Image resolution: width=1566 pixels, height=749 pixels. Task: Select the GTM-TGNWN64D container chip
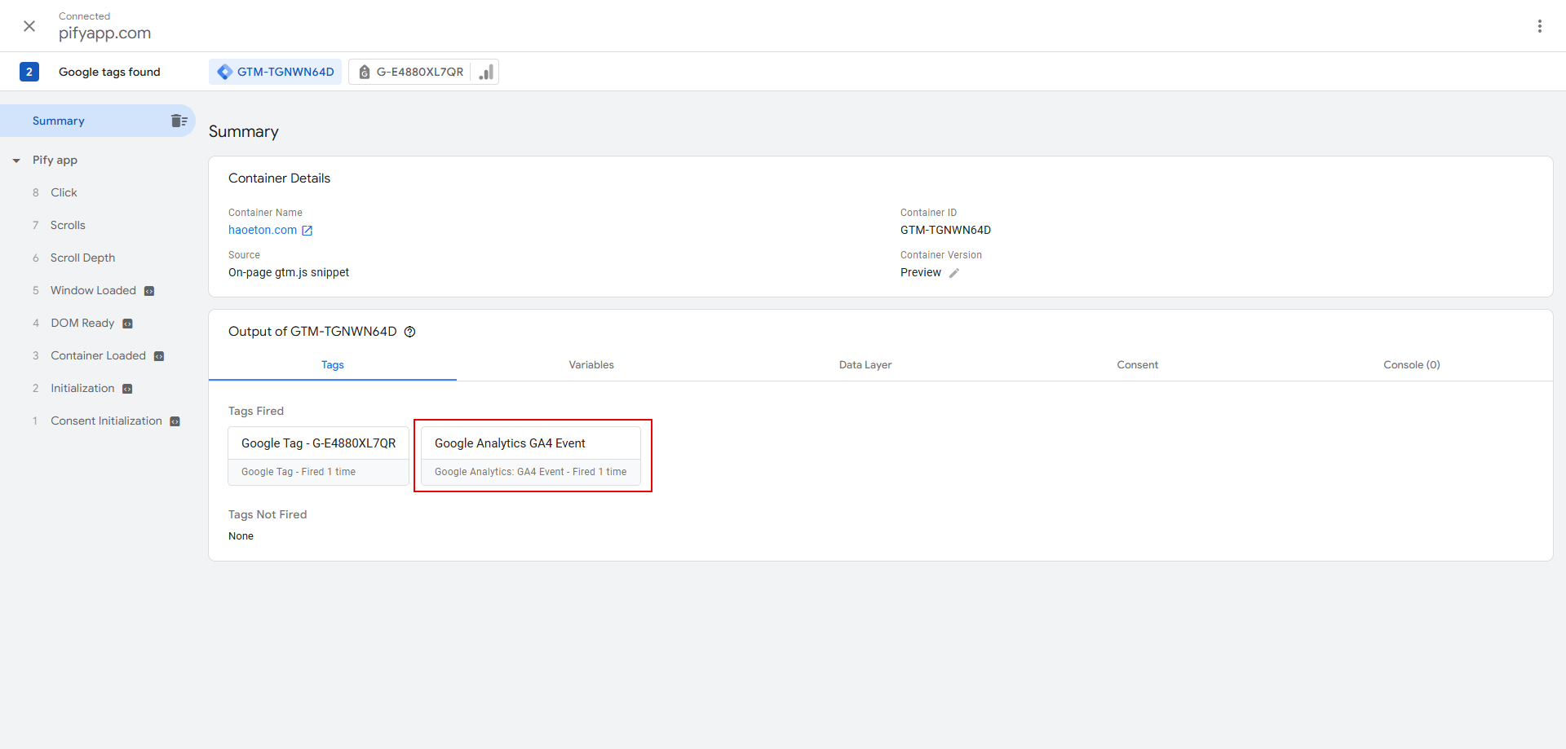point(276,72)
